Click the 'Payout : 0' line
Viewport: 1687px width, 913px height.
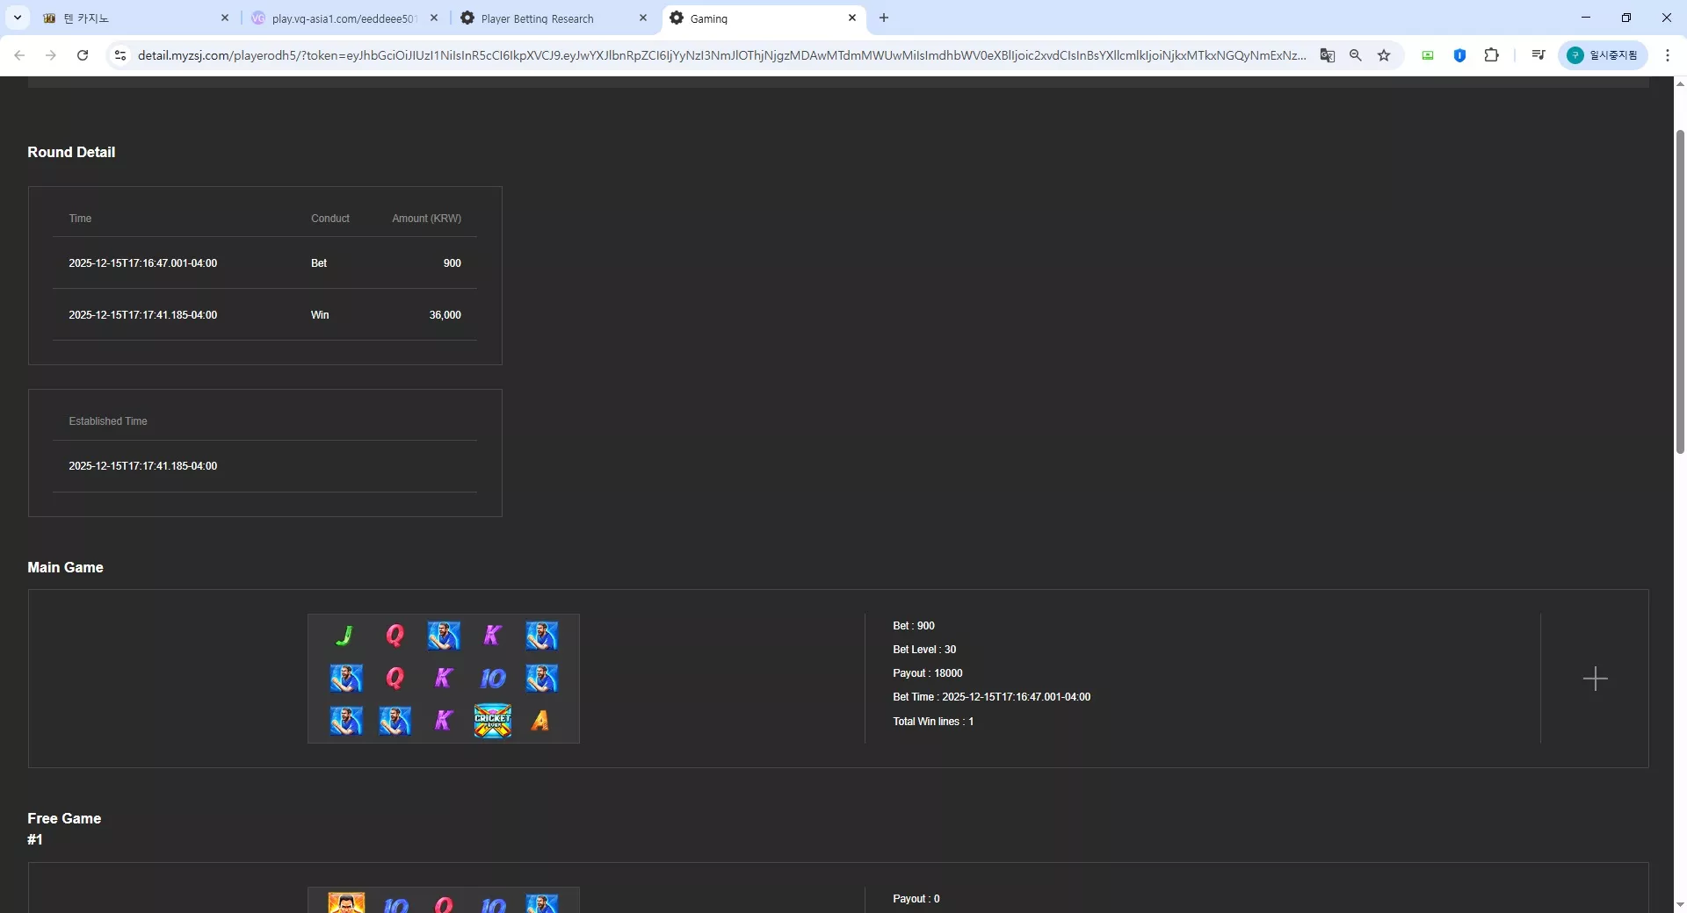(x=916, y=899)
